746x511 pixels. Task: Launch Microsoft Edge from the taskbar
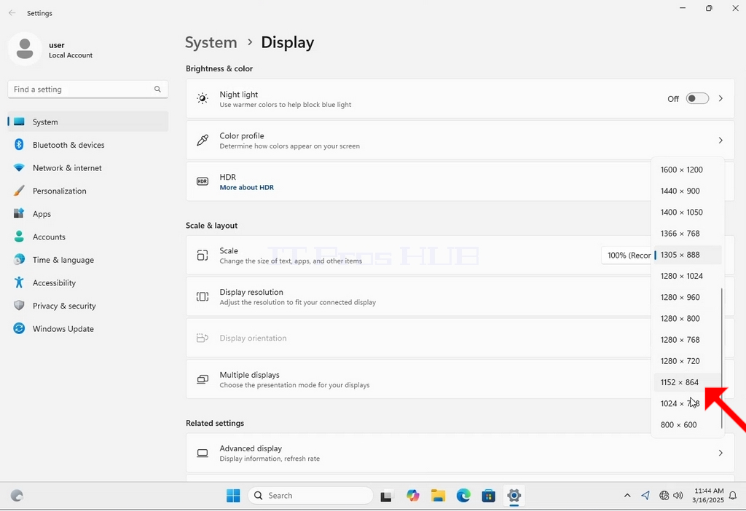[463, 496]
